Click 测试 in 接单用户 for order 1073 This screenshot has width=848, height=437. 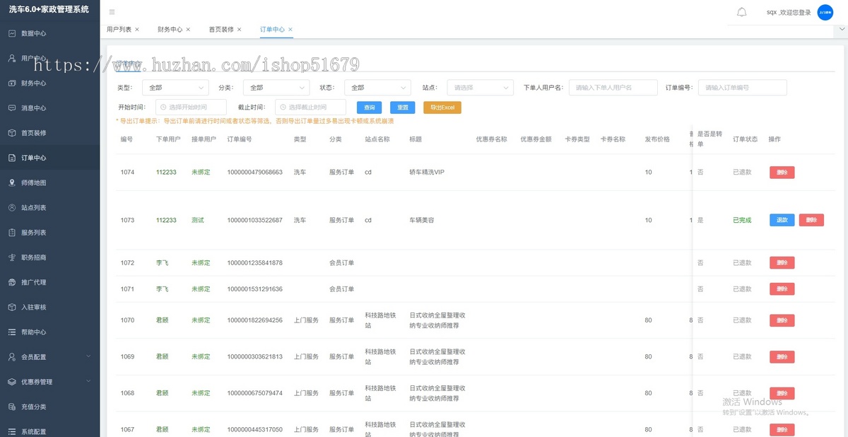click(198, 220)
